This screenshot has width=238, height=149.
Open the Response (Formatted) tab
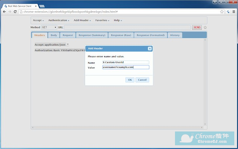(151, 35)
